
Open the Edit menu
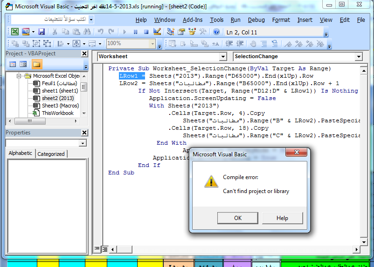345,20
